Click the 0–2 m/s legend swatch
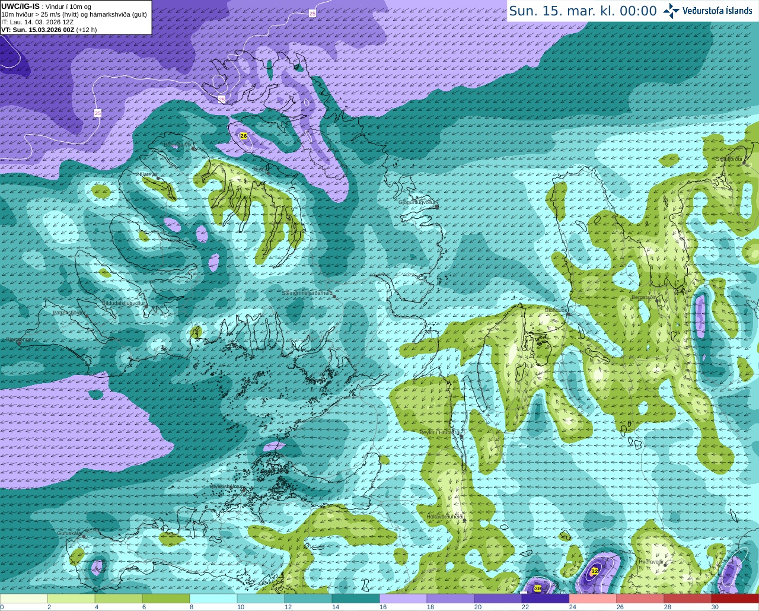 click(24, 599)
